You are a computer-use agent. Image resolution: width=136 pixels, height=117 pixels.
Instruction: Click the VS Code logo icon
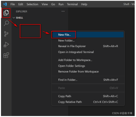coord(5,4)
